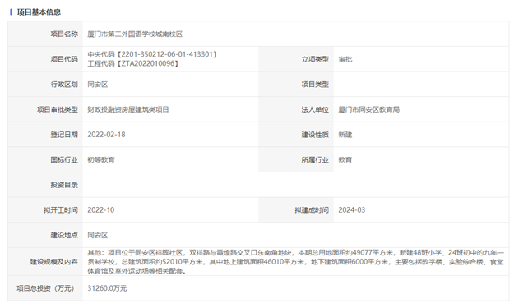
Task: Select 同安区 in 建设地点 row
Action: [x=97, y=236]
